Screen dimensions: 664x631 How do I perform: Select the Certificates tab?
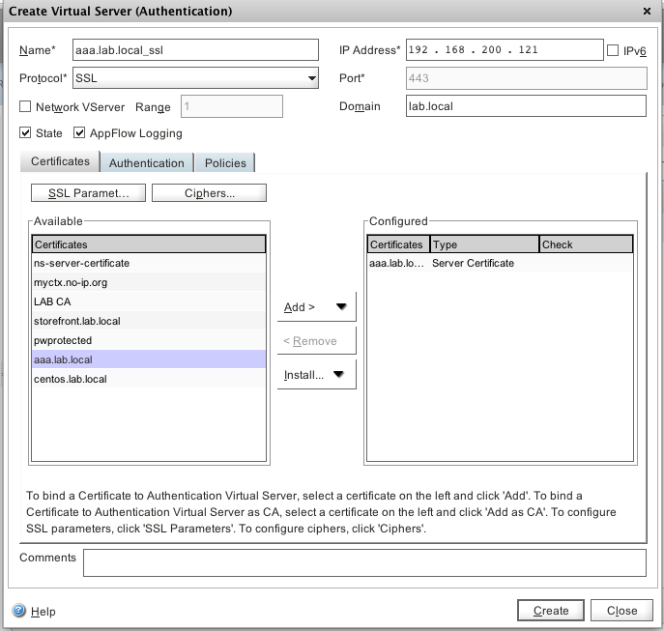coord(60,162)
